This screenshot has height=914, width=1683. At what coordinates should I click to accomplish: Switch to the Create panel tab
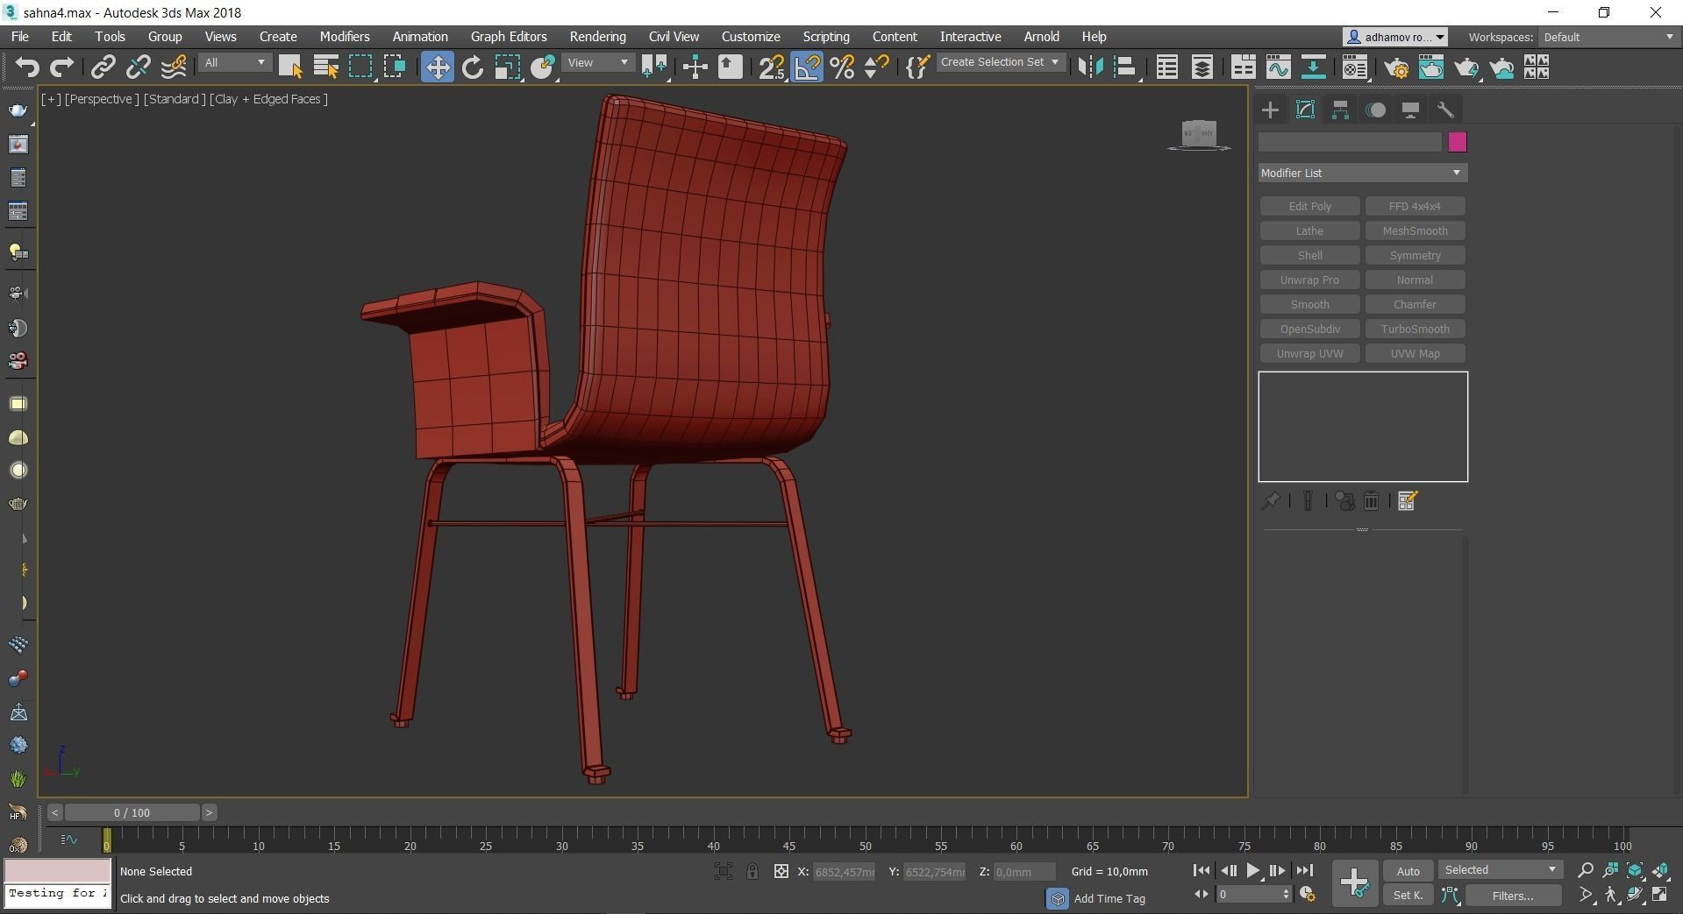pos(1270,110)
